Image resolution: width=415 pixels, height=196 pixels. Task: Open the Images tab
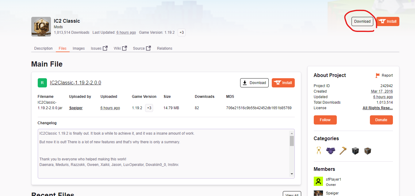79,48
